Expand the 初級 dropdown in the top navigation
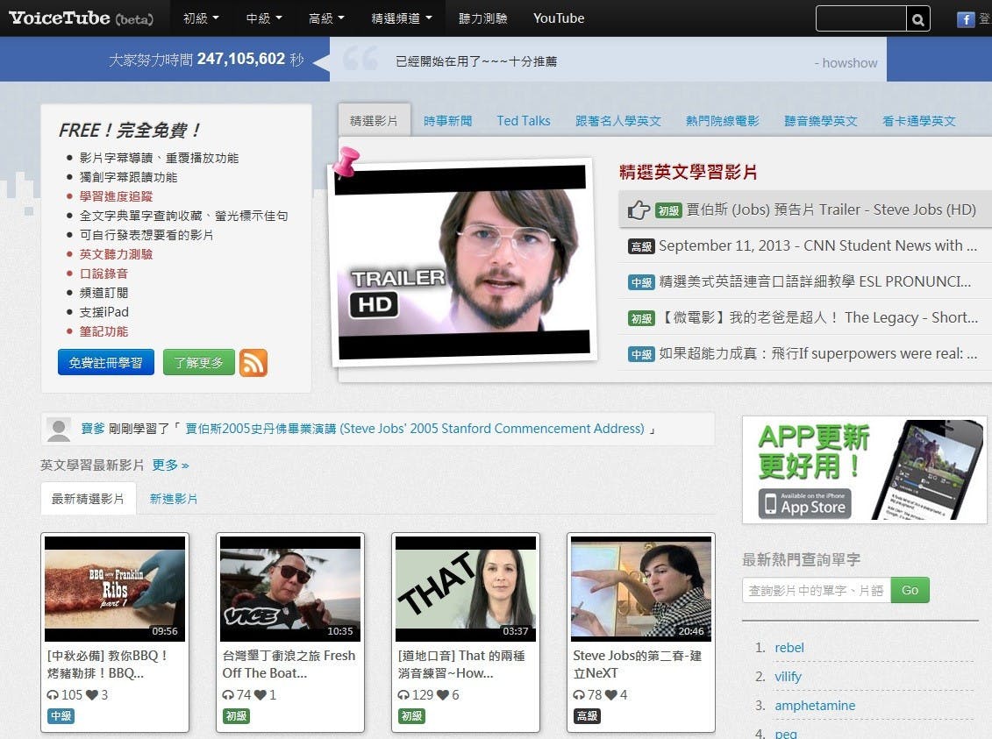Image resolution: width=992 pixels, height=739 pixels. (x=201, y=18)
